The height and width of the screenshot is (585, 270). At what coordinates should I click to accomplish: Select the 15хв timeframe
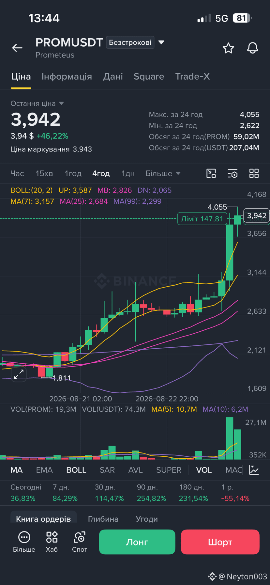(44, 173)
